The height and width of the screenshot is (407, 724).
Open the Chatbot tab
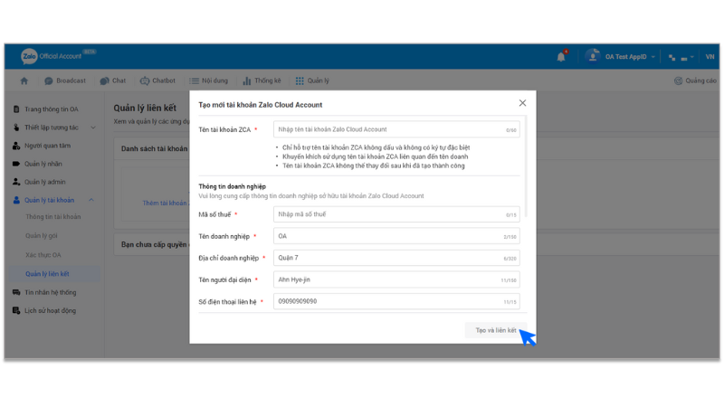point(157,80)
